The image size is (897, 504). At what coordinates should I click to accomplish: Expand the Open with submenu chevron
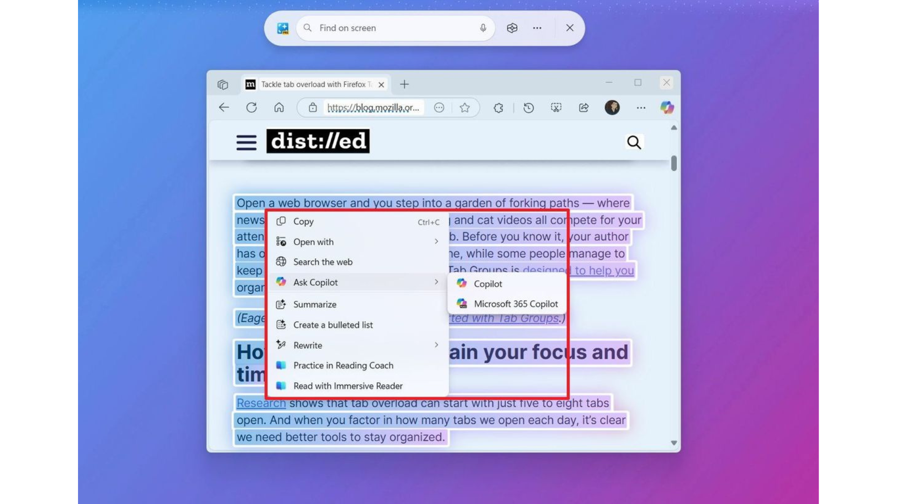click(x=436, y=241)
